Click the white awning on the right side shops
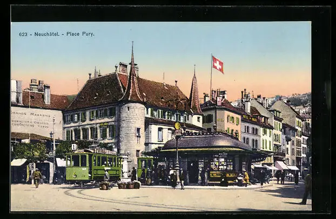 (281, 166)
